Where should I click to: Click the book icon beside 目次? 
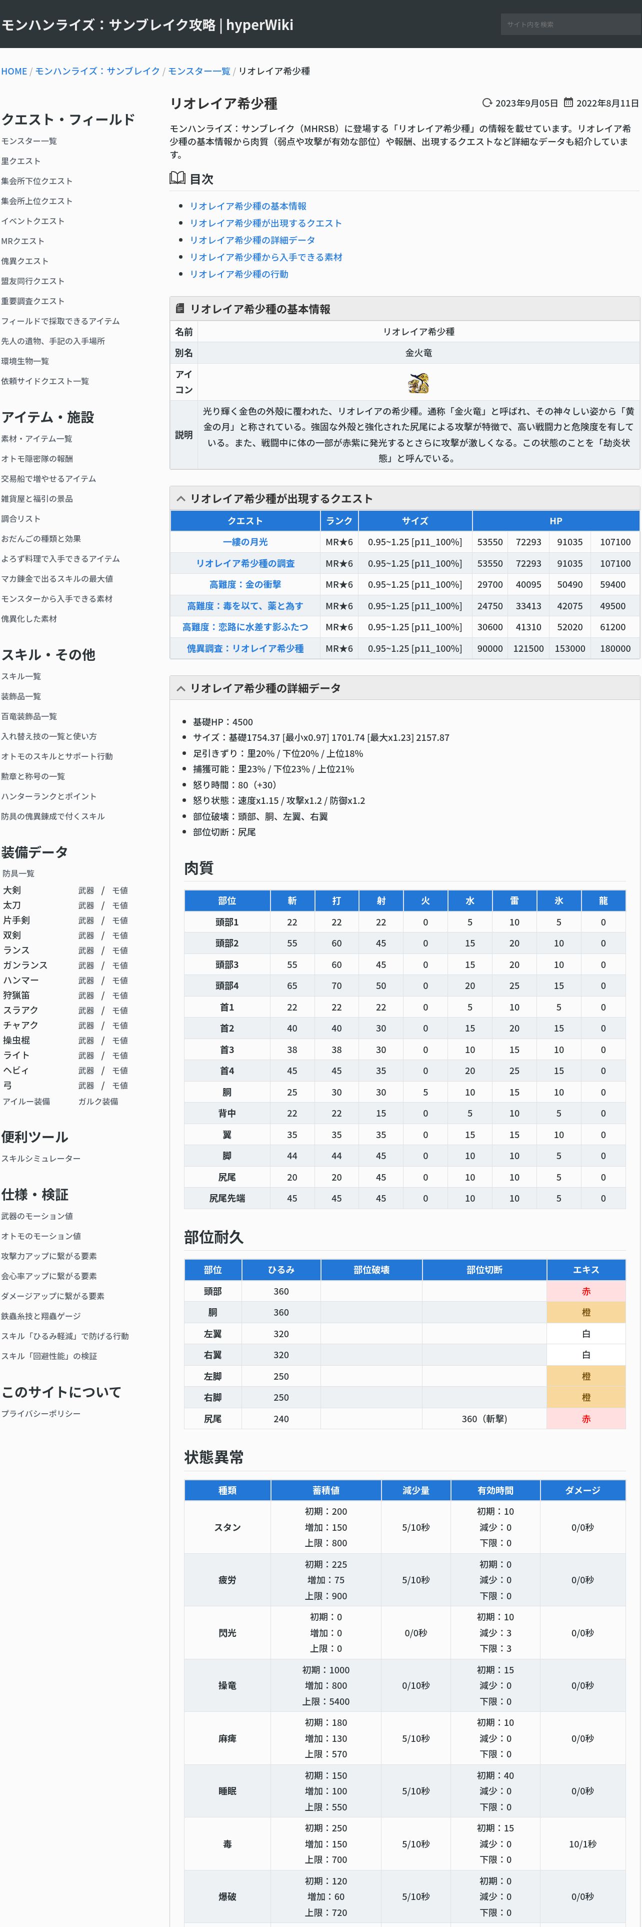(x=177, y=178)
